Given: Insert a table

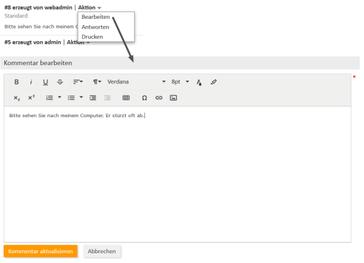Looking at the screenshot, I should point(126,98).
